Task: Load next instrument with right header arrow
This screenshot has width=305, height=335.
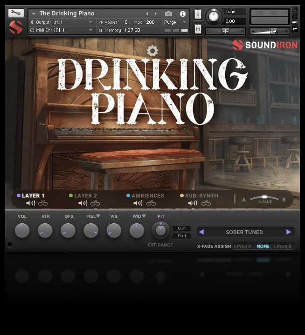Action: [155, 14]
